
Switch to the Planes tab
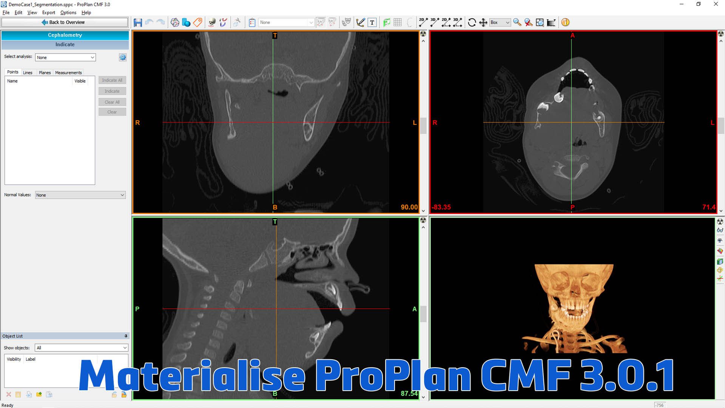tap(45, 73)
